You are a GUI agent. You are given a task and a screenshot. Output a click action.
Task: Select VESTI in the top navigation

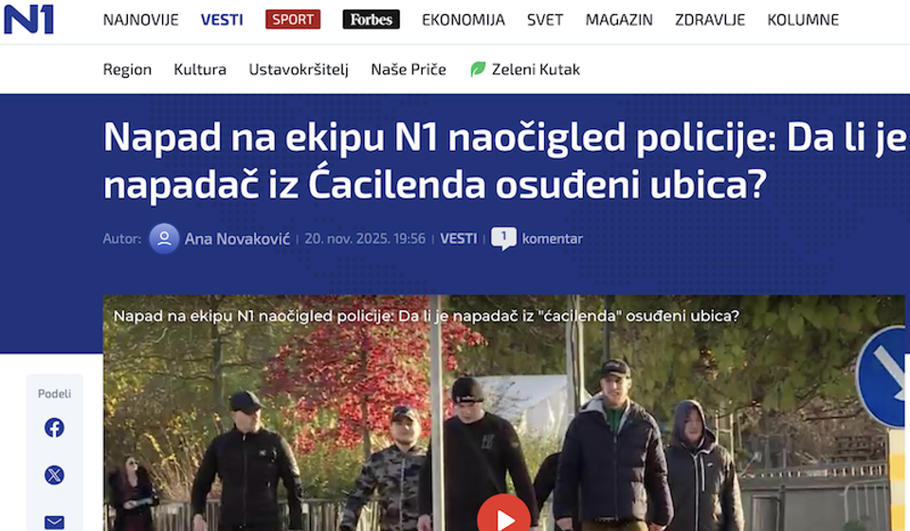click(222, 20)
